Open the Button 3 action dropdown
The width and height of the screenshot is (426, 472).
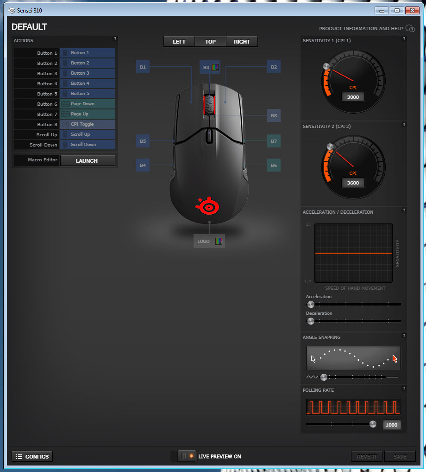pos(88,73)
